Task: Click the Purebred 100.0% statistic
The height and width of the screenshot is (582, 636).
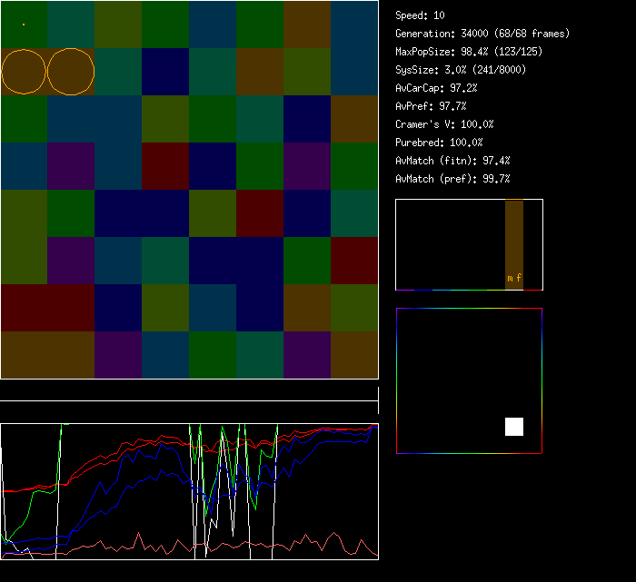Action: (439, 143)
